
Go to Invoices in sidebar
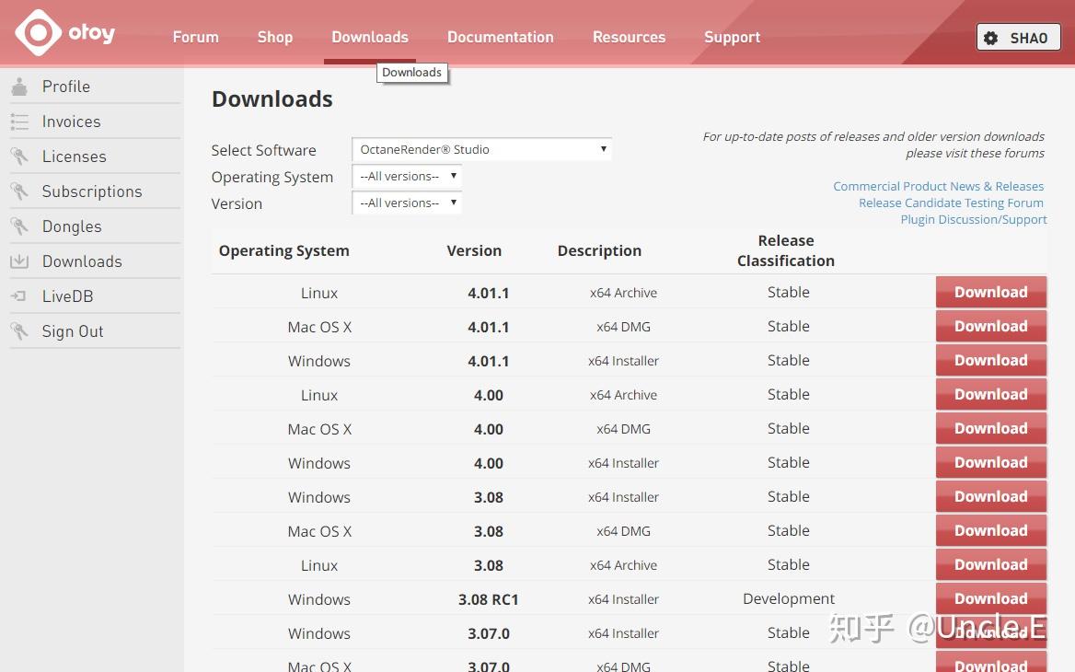71,122
